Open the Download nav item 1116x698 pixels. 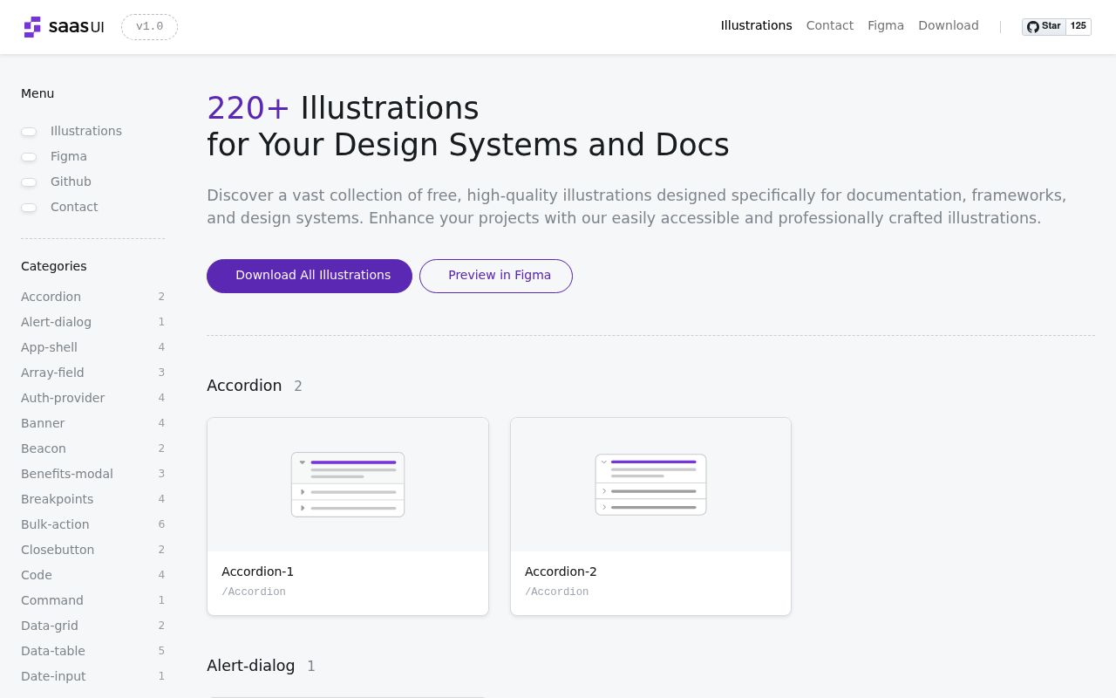[x=949, y=25]
